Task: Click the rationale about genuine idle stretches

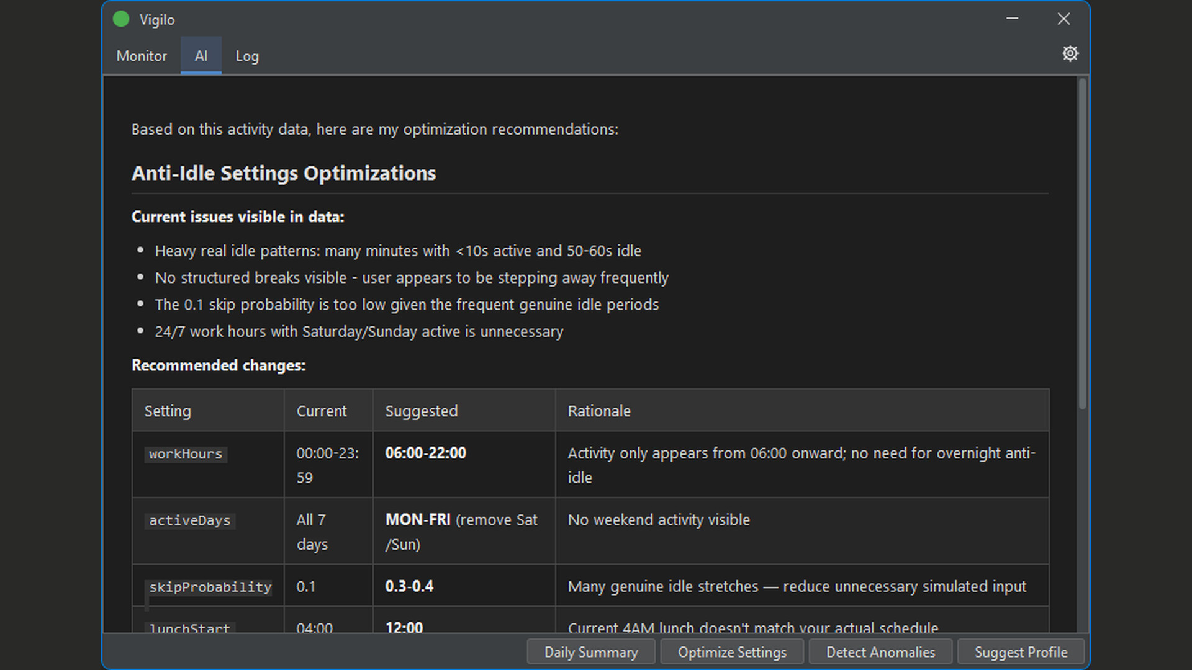Action: click(x=797, y=586)
